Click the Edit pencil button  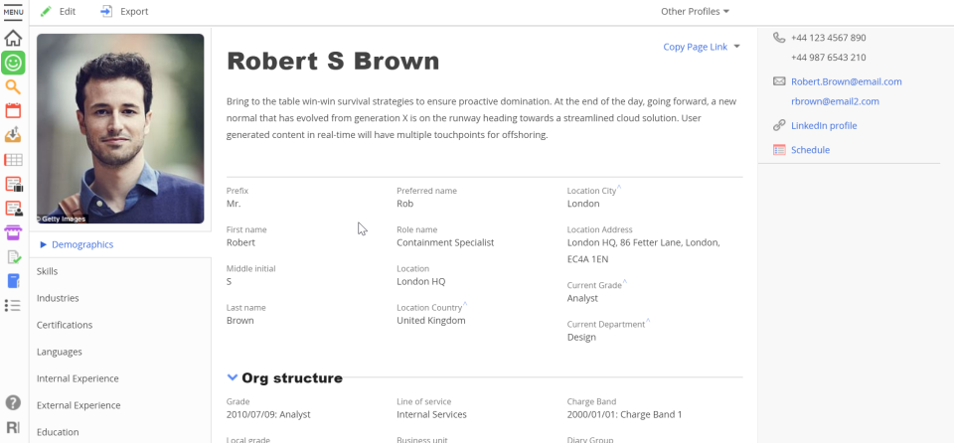click(58, 12)
